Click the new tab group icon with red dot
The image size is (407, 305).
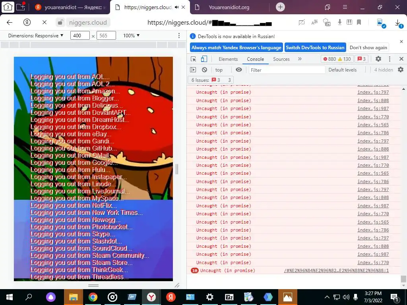(21, 6)
